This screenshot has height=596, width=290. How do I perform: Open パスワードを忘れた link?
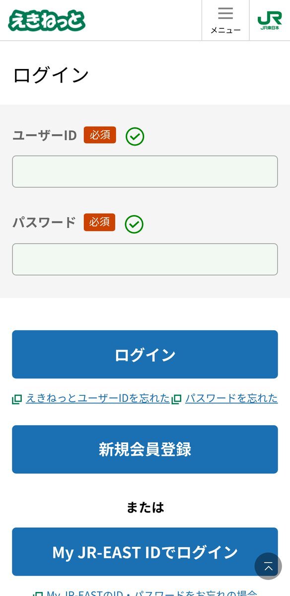pos(231,398)
